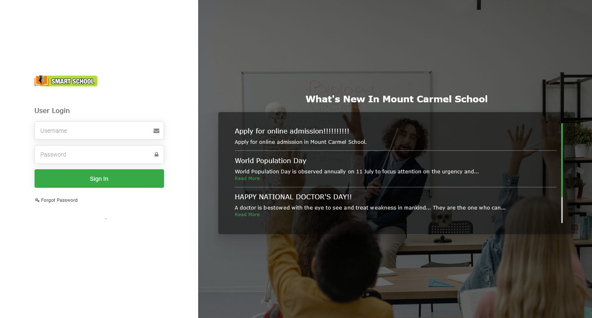This screenshot has height=318, width=592.
Task: Select the Happy National Doctor's Day headline
Action: tap(293, 197)
